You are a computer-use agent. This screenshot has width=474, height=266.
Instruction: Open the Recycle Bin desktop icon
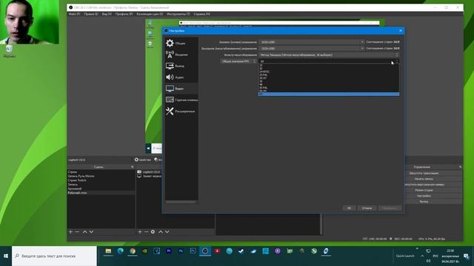(x=9, y=51)
